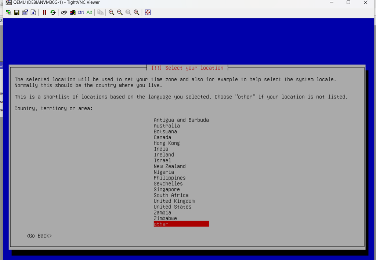Toggle the Alt key lock
The image size is (376, 260).
pos(89,12)
